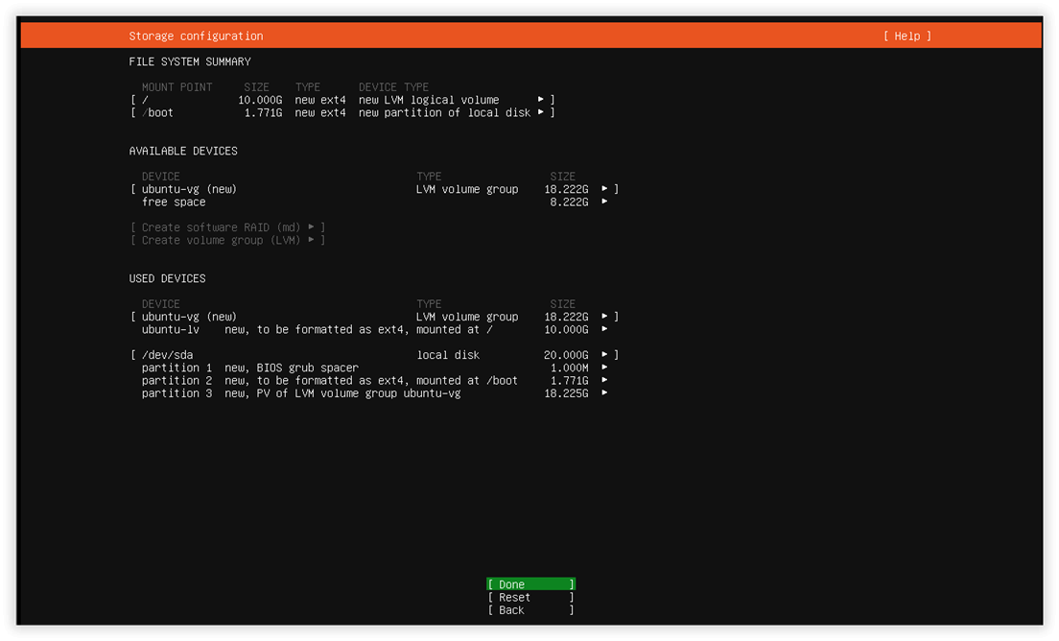Confirm storage configuration with Done
The image size is (1059, 641).
[530, 585]
